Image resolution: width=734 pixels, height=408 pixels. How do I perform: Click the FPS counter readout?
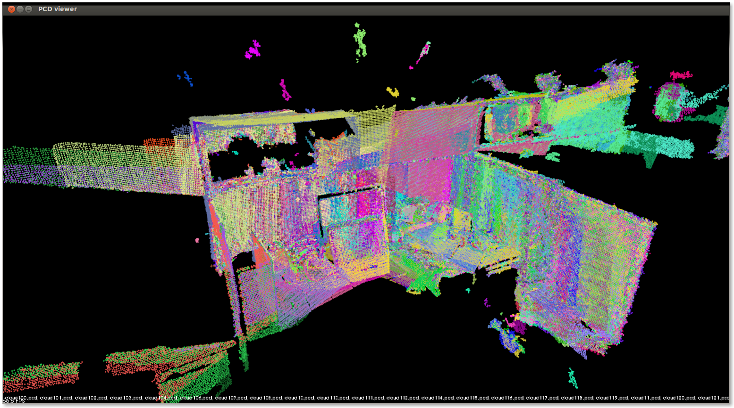(x=13, y=401)
